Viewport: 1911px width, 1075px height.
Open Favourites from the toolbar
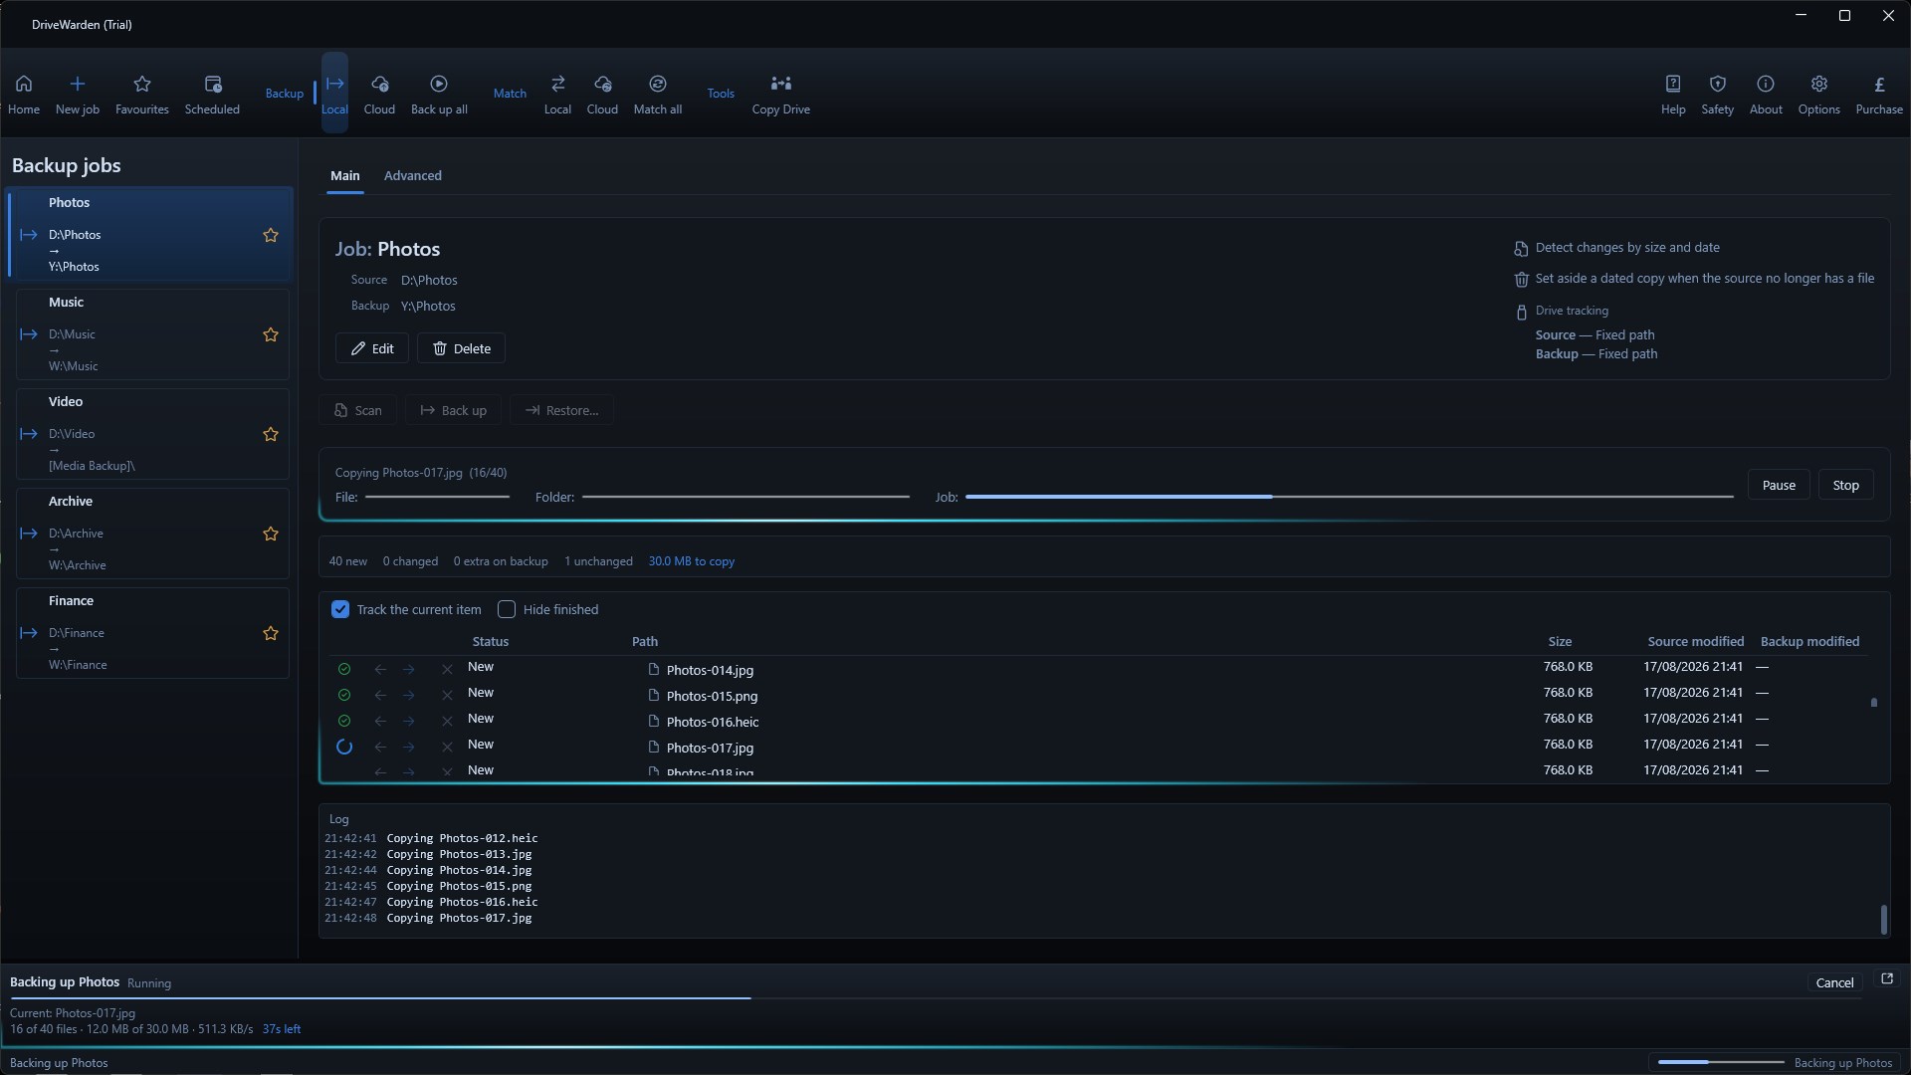click(142, 95)
